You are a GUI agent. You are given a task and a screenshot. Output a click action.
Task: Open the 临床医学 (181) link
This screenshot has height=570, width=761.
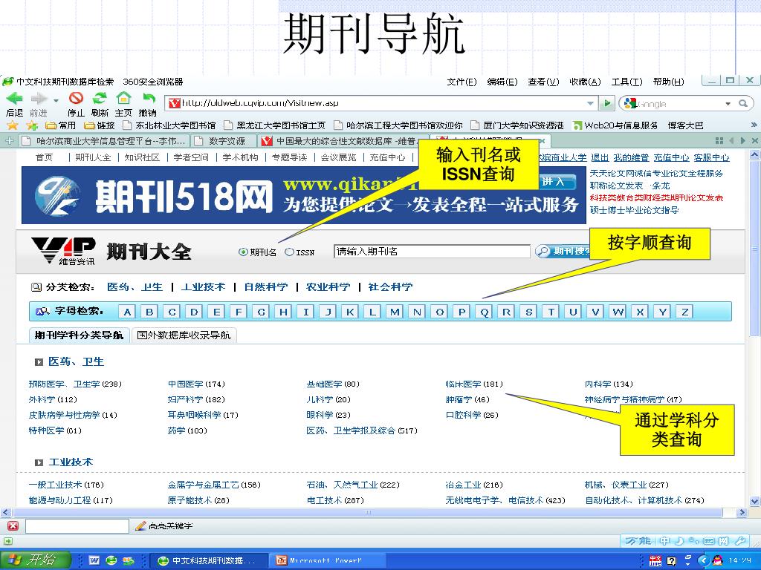473,384
